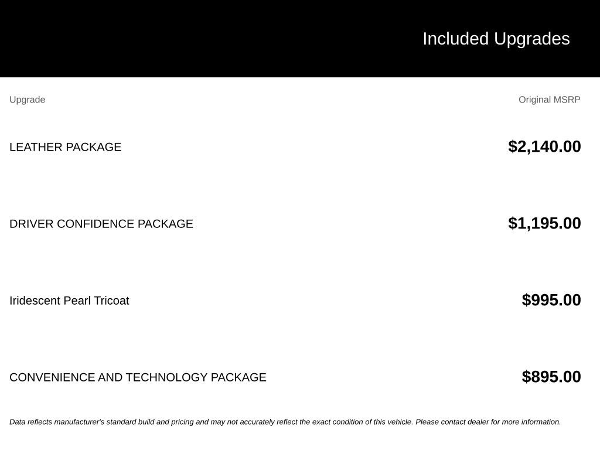
Task: Click the LEATHER PACKAGE upgrade name
Action: [x=66, y=147]
